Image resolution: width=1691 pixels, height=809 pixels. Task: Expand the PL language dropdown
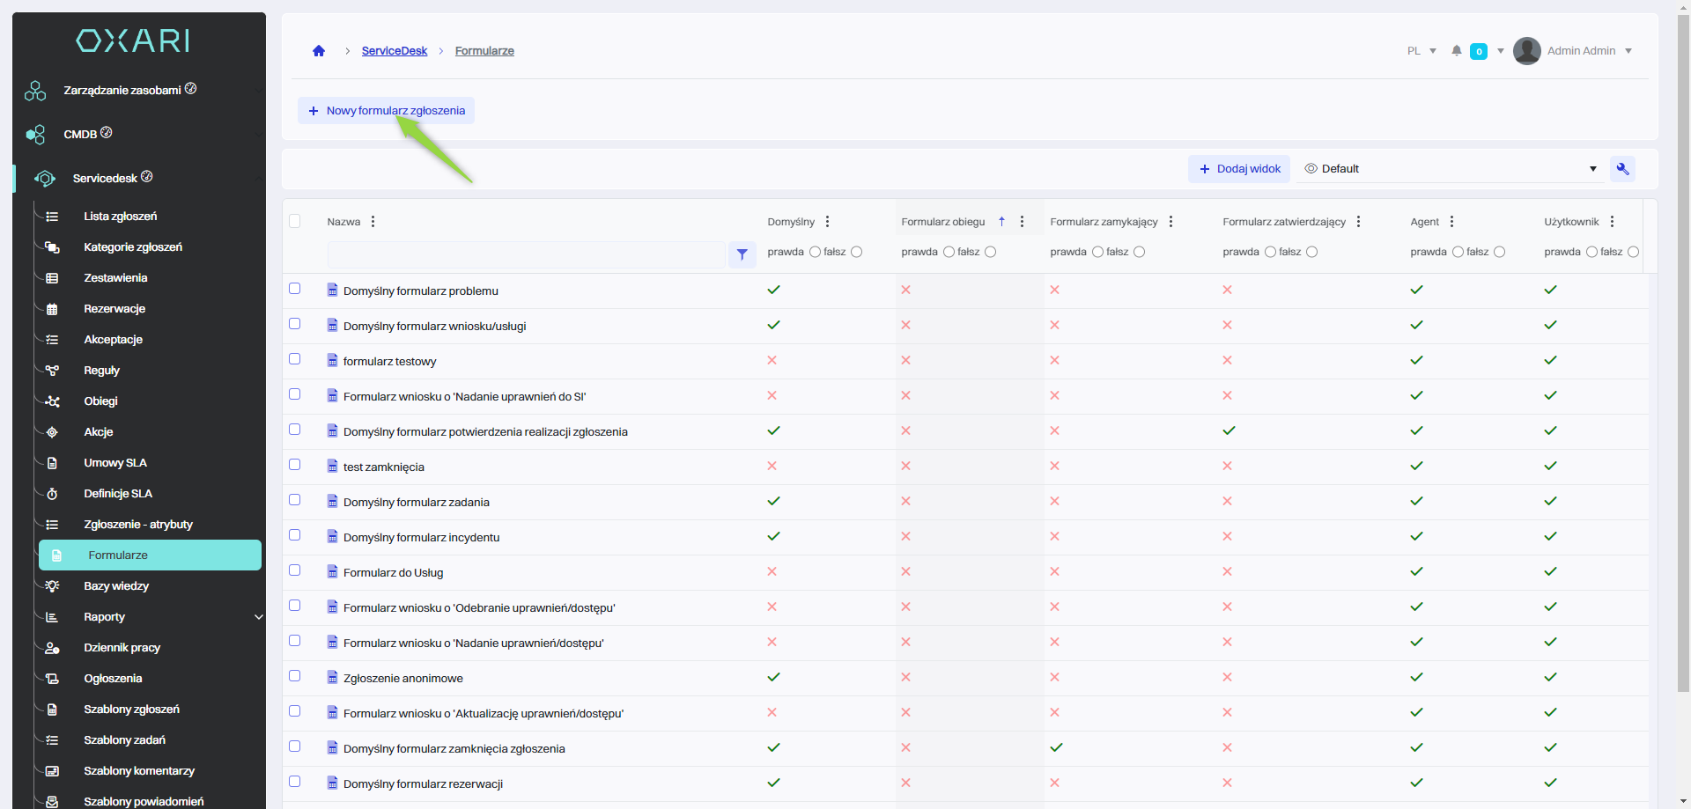coord(1421,51)
